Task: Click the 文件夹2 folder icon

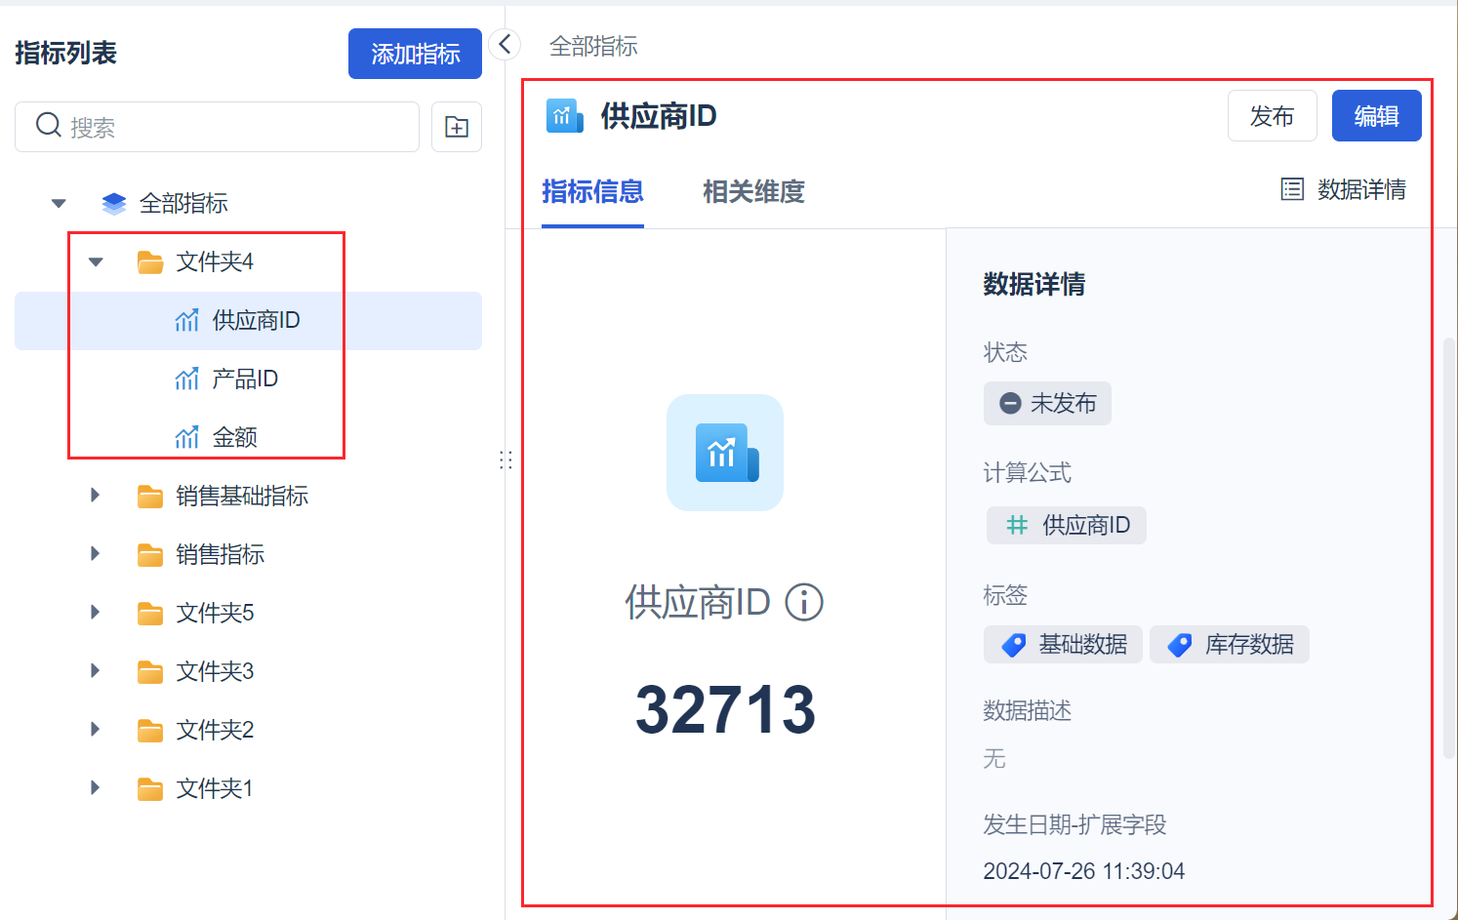Action: pyautogui.click(x=150, y=731)
